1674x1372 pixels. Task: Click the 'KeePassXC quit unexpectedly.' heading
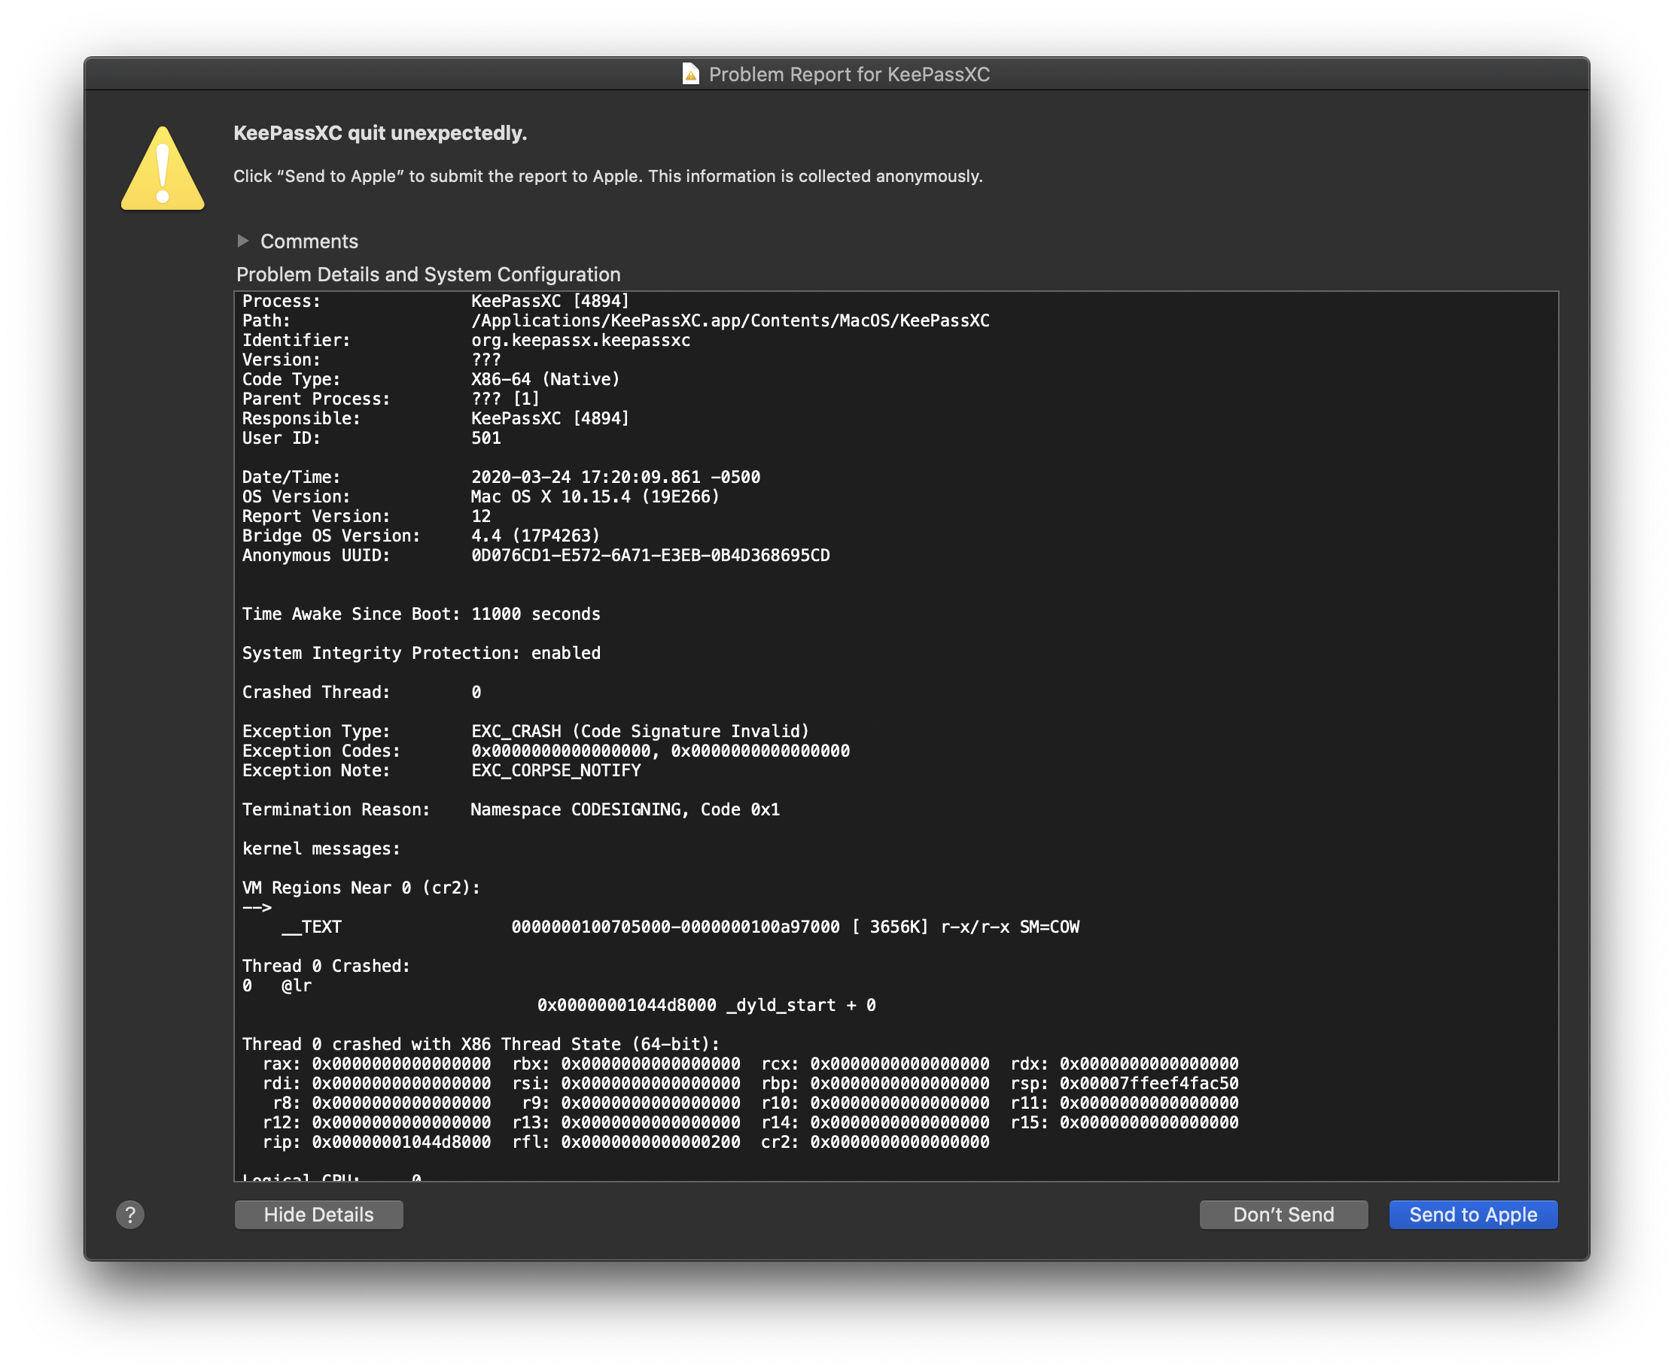pos(379,133)
